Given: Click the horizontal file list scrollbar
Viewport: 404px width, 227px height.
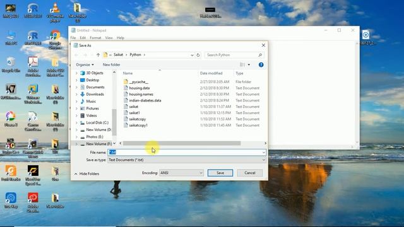Looking at the screenshot, I should pos(182,143).
